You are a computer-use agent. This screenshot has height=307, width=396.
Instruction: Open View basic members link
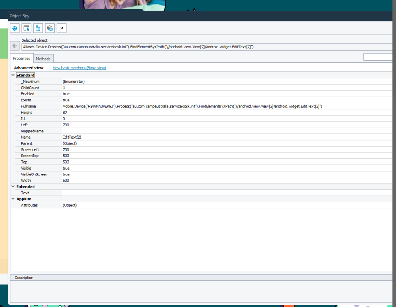(79, 68)
